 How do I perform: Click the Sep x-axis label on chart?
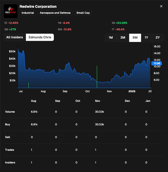click(65, 91)
